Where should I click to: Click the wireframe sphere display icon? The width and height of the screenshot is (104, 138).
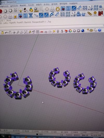[74, 31]
